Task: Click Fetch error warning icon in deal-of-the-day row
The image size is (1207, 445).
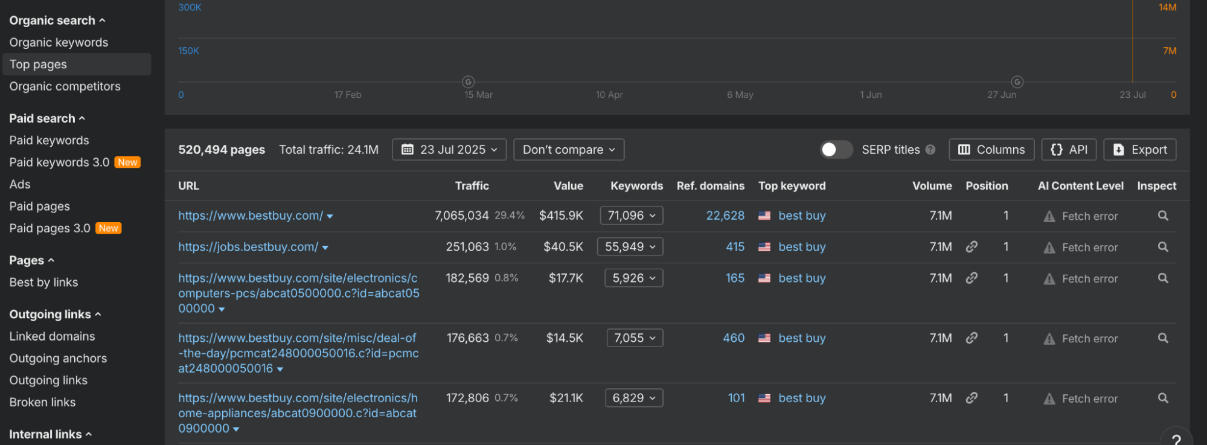Action: pos(1049,339)
